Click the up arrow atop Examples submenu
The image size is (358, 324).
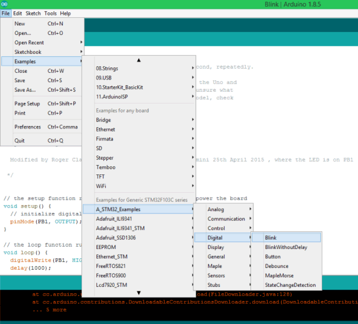point(139,60)
